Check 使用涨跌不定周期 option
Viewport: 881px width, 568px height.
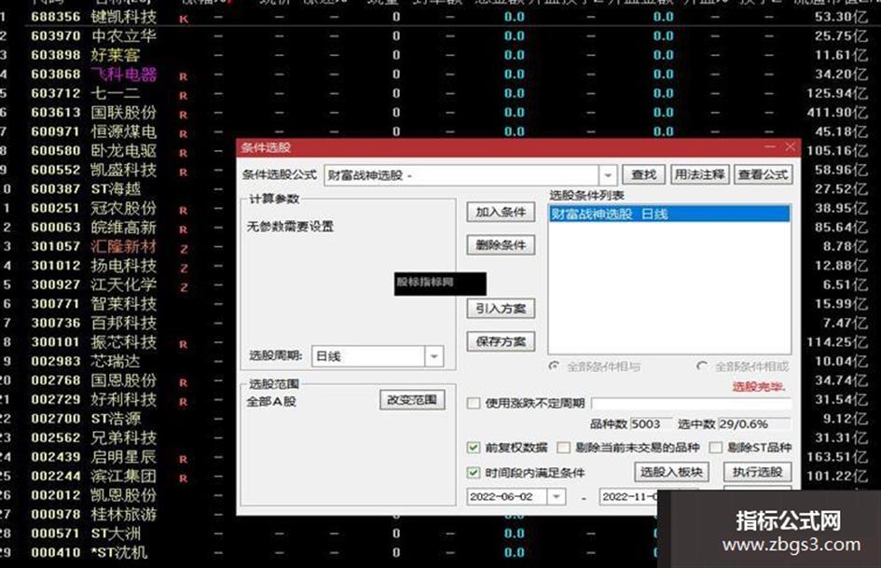[474, 403]
